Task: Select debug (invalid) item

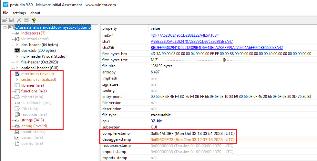Action: [x=34, y=126]
